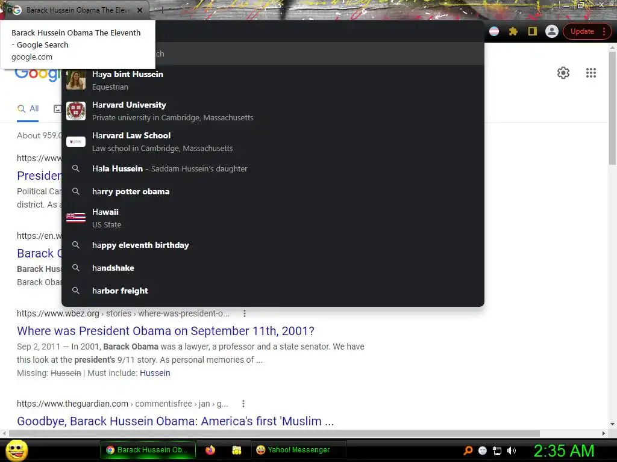The height and width of the screenshot is (462, 617).
Task: Click the Haya bint Hussein thumbnail
Action: [76, 80]
